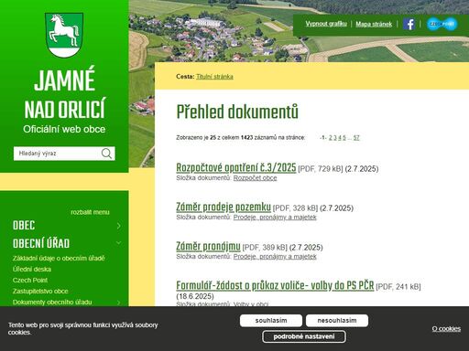Open Zastupitelstvo obce menu item
Viewport: 469px width, 351px height.
[40, 292]
